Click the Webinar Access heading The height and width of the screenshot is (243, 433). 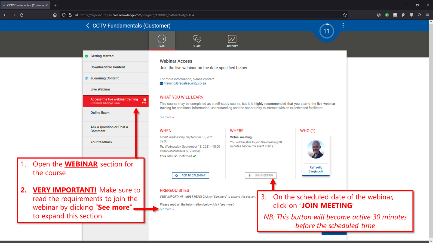coord(176,61)
